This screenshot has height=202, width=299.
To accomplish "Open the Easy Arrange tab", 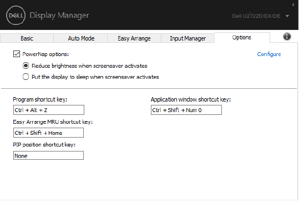I will [134, 38].
